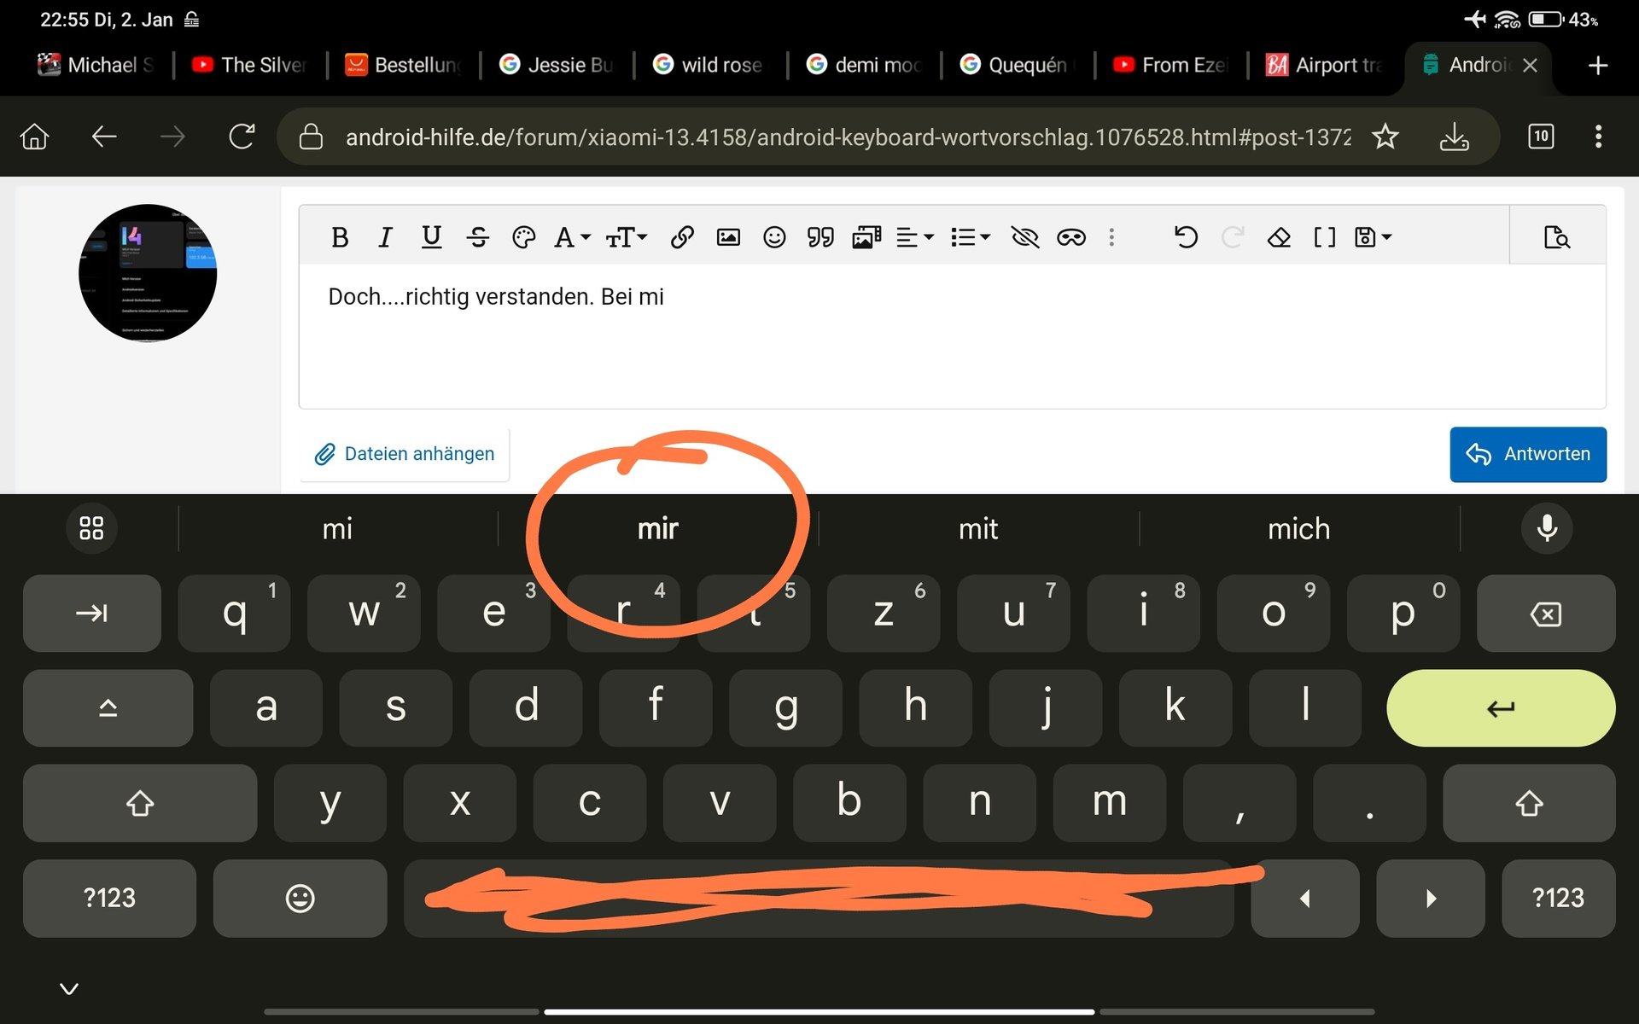
Task: Insert a quote block
Action: pos(820,237)
